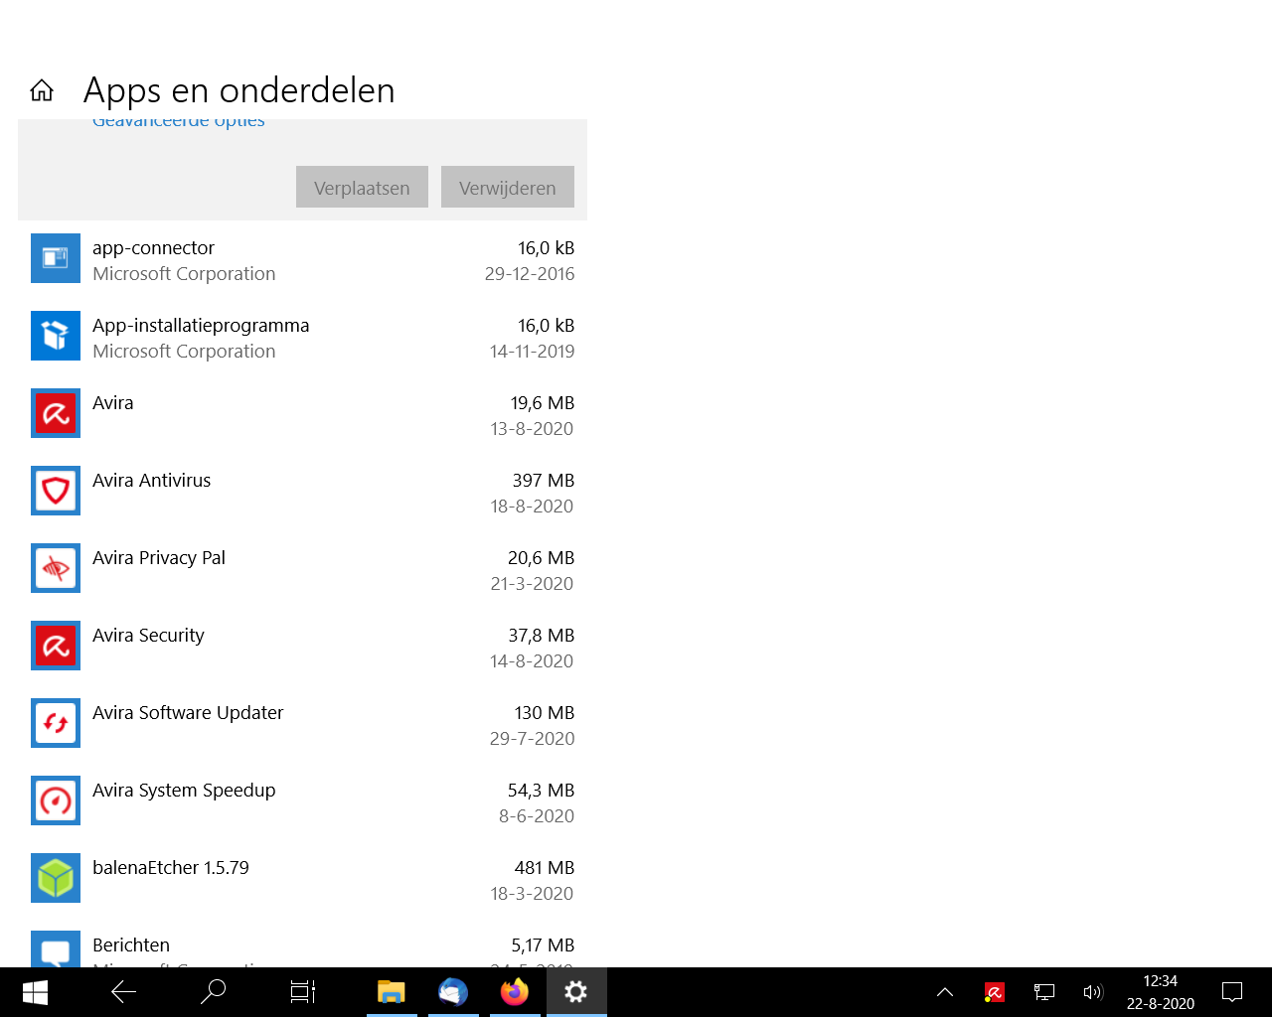Click the Avira red umbrella icon

(x=56, y=413)
